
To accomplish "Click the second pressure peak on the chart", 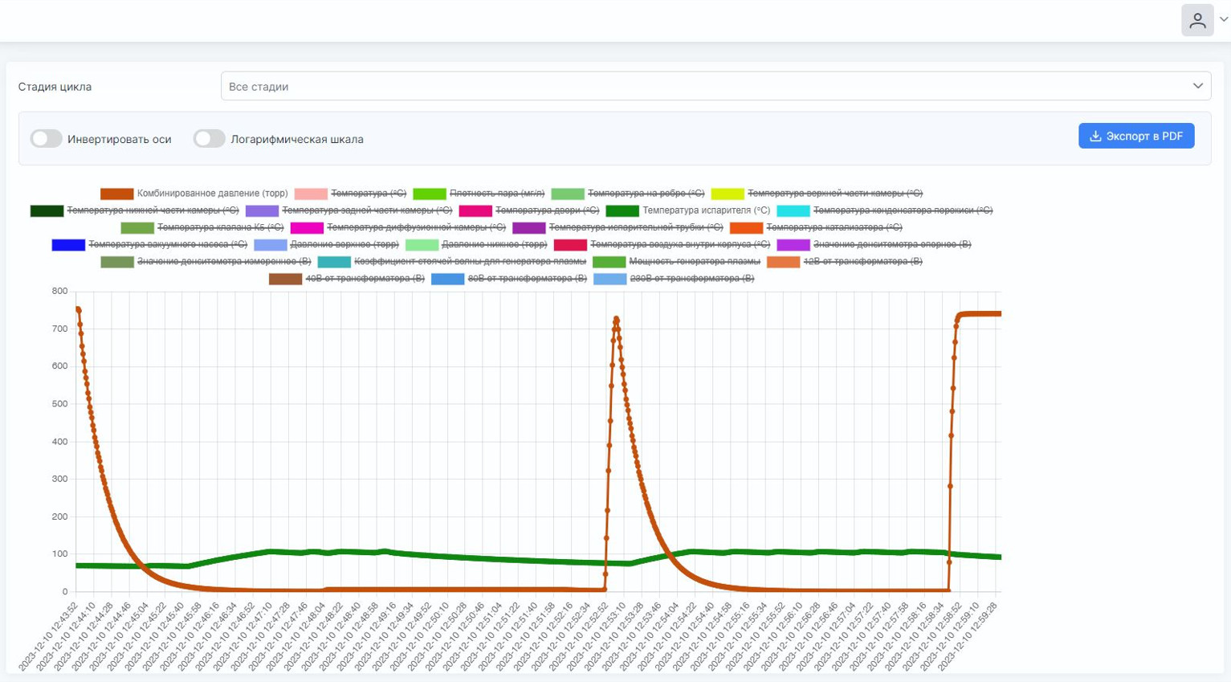I will (616, 319).
